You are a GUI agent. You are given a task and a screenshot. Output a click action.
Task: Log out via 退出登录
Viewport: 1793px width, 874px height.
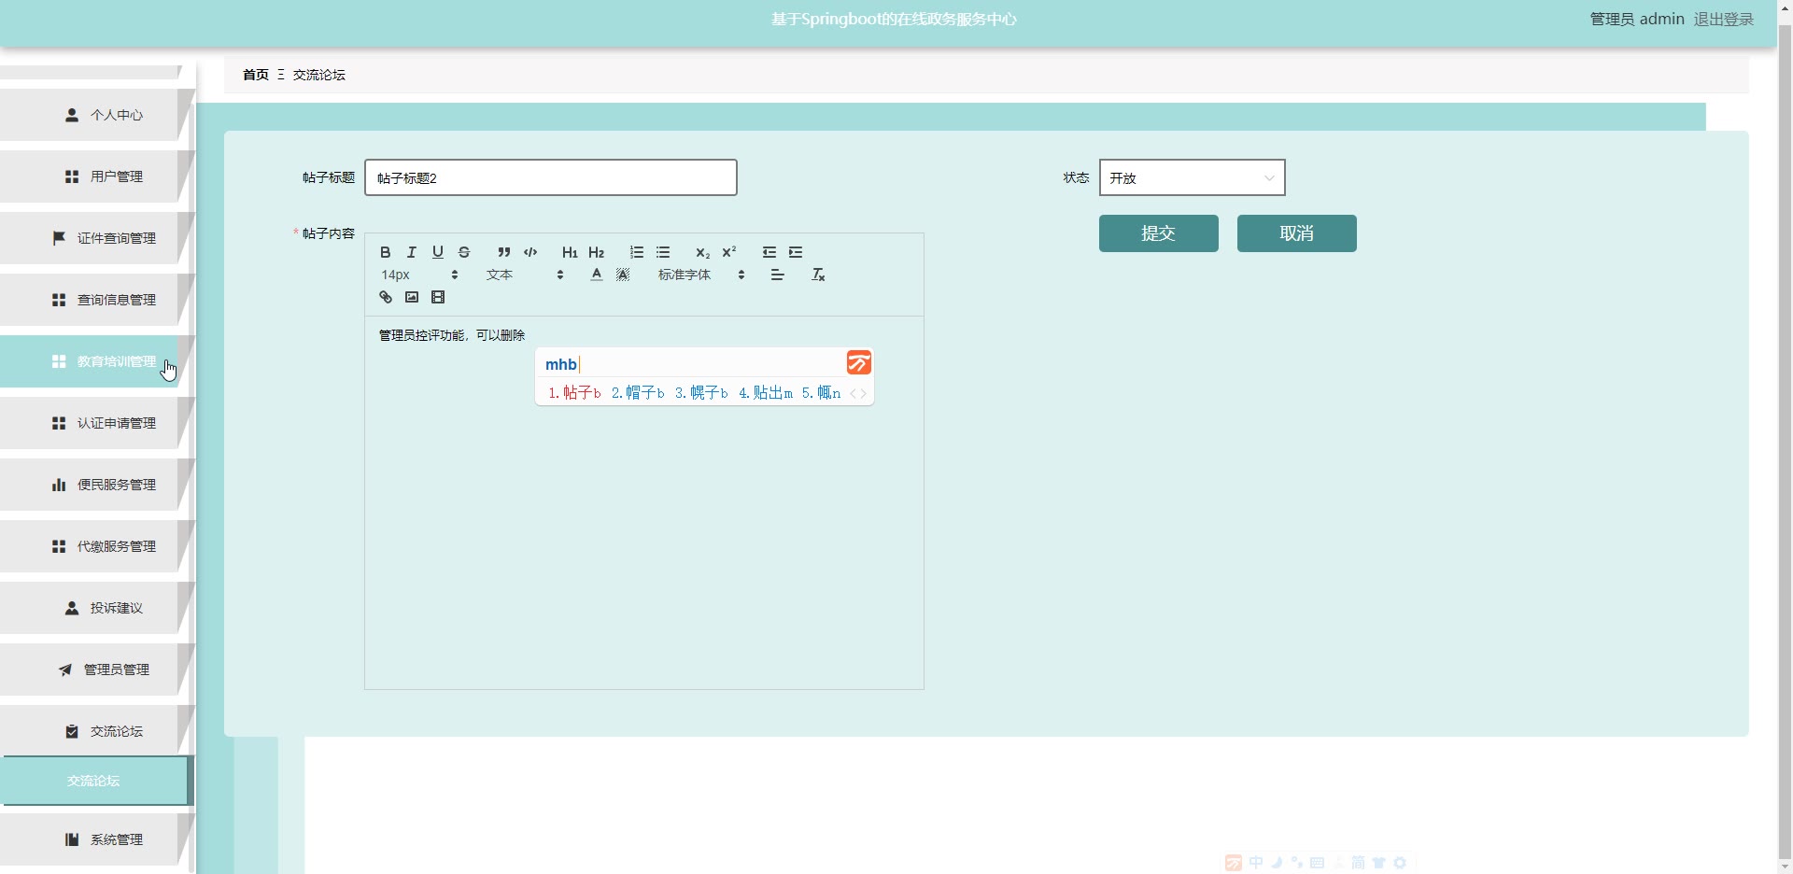click(1724, 19)
